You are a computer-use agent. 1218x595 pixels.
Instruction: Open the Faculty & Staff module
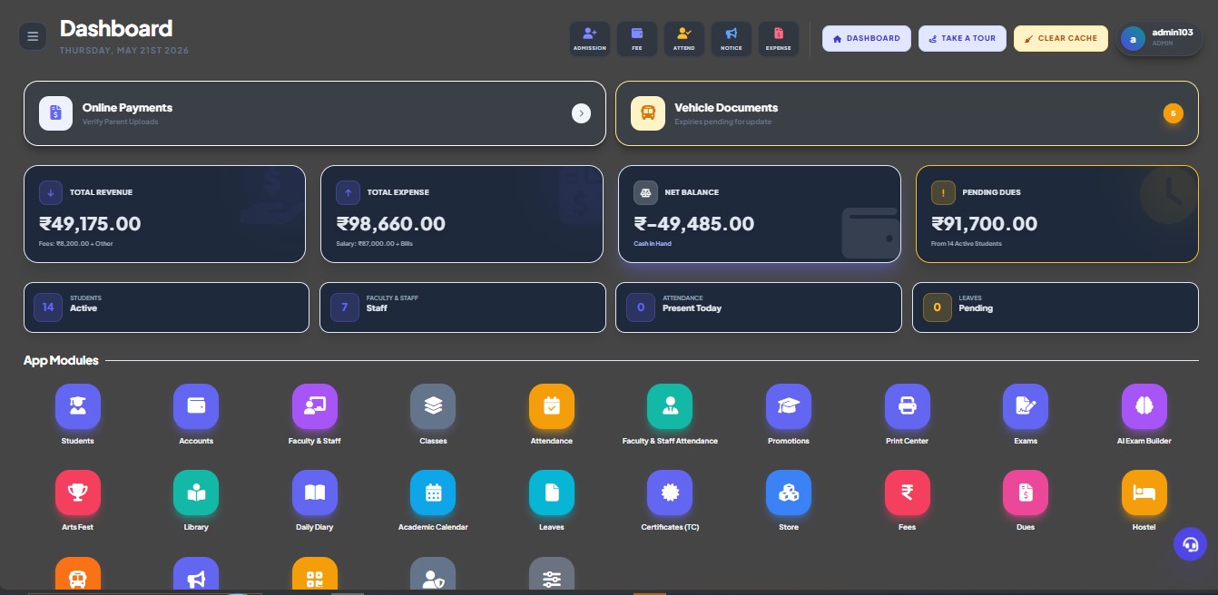[x=315, y=406]
